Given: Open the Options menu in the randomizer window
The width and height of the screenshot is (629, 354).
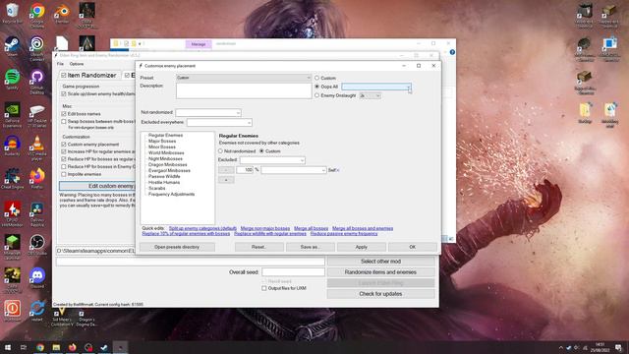Looking at the screenshot, I should tap(77, 64).
